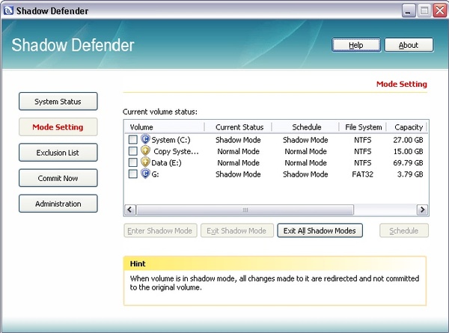Screen dimensions: 449x333
Task: Open the Administration section
Action: click(x=58, y=204)
